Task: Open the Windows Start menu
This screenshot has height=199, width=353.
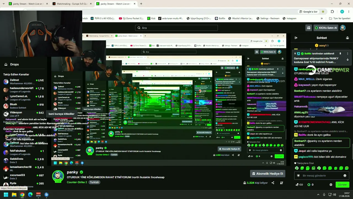Action: click(6, 195)
